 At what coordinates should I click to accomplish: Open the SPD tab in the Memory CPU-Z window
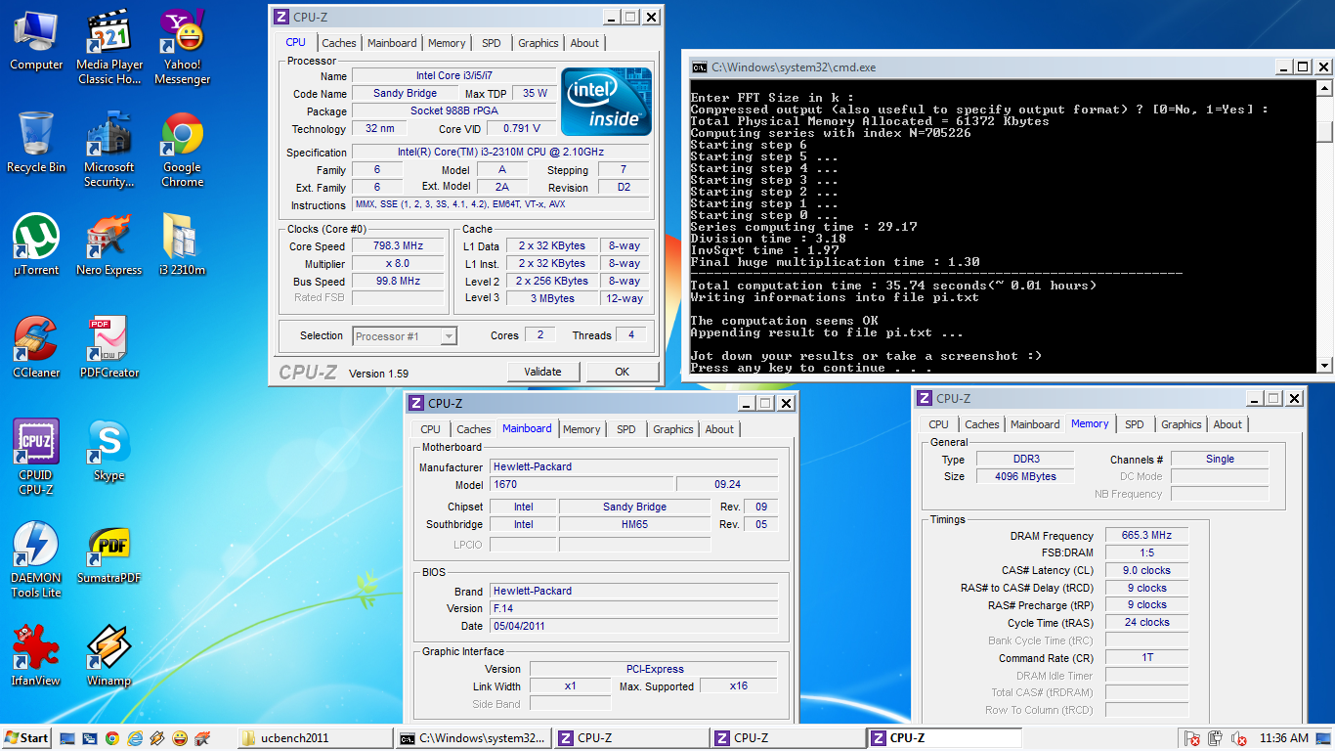coord(1134,424)
